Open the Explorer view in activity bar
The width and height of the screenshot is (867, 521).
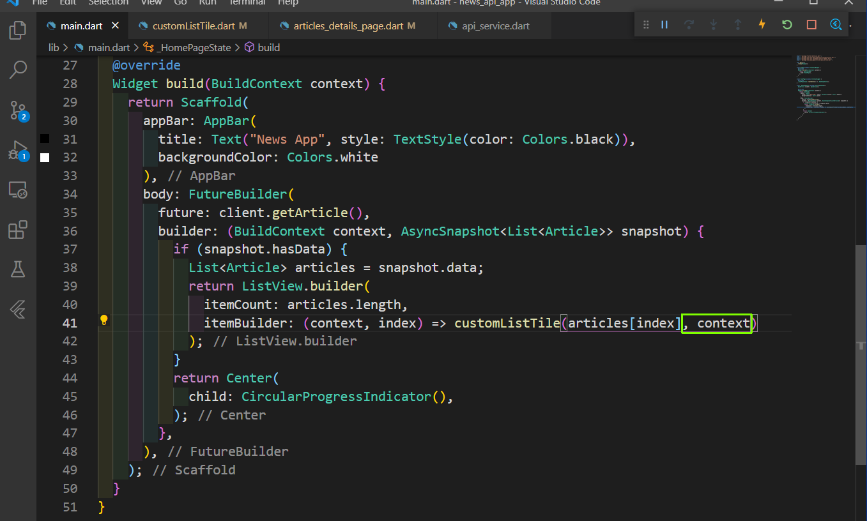point(18,30)
